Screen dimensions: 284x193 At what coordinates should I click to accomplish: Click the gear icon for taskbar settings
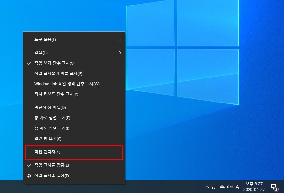(29, 176)
